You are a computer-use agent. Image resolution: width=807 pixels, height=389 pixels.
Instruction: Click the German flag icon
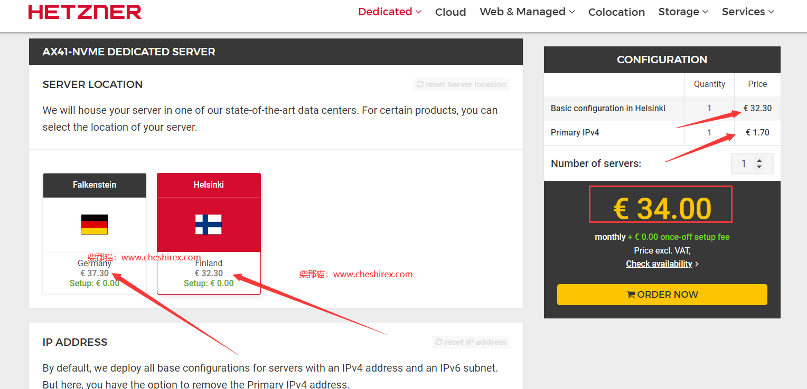pyautogui.click(x=95, y=225)
